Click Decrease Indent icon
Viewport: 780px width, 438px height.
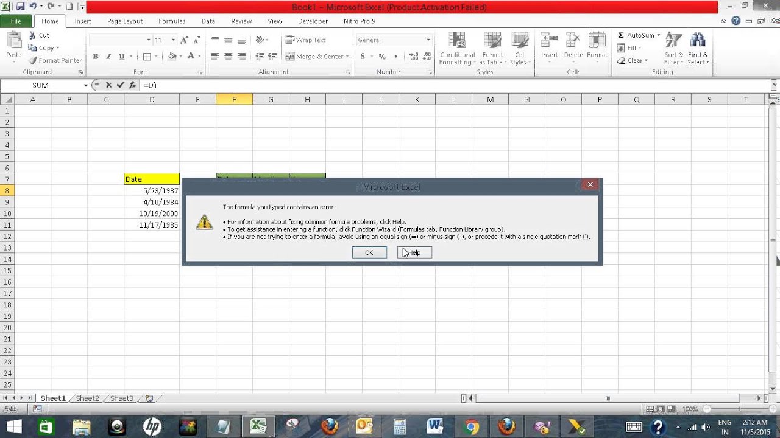260,57
